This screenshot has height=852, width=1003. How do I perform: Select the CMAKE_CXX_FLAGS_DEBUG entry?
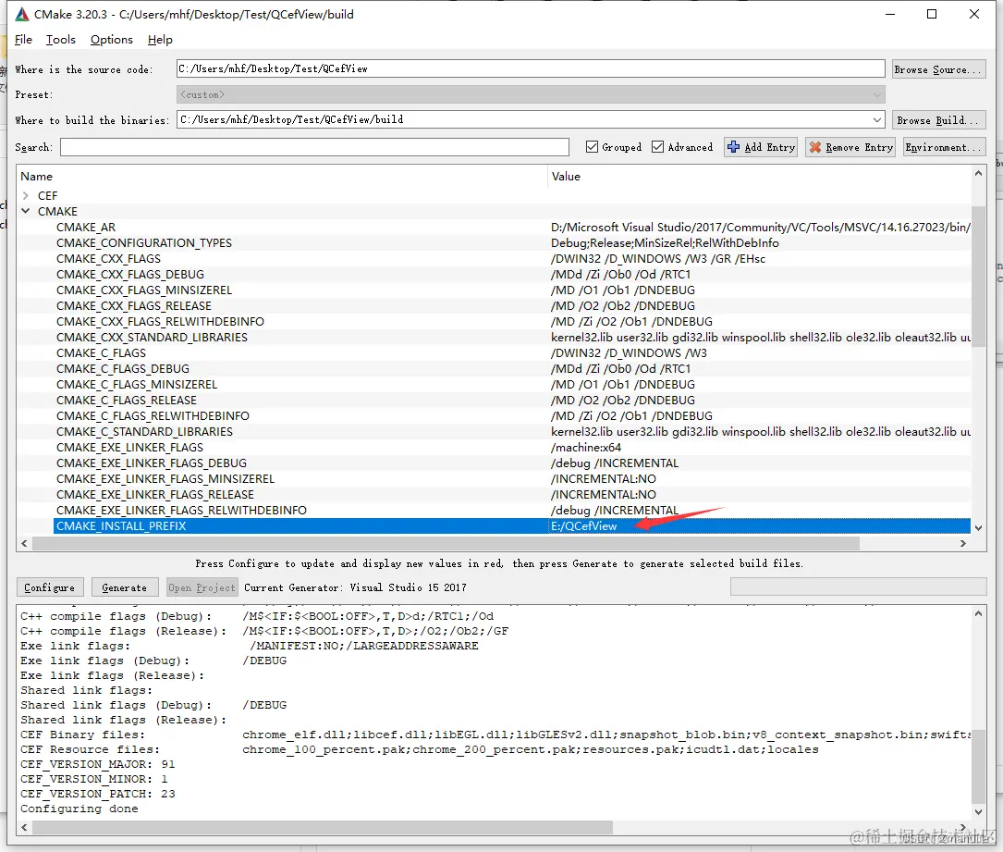click(130, 274)
